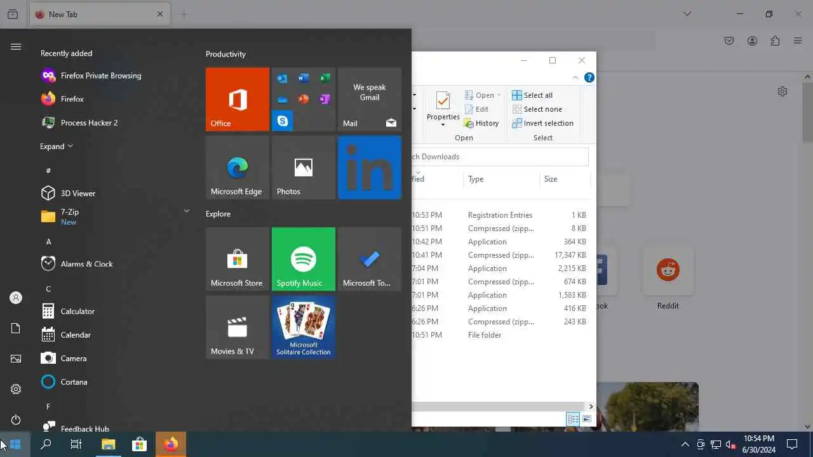Select row sized 17,347 KB
The image size is (813, 457).
(500, 255)
